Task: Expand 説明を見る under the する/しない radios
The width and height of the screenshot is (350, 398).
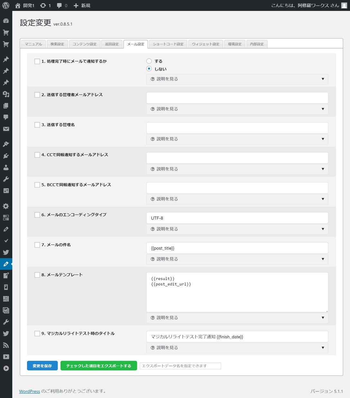Action: [237, 79]
